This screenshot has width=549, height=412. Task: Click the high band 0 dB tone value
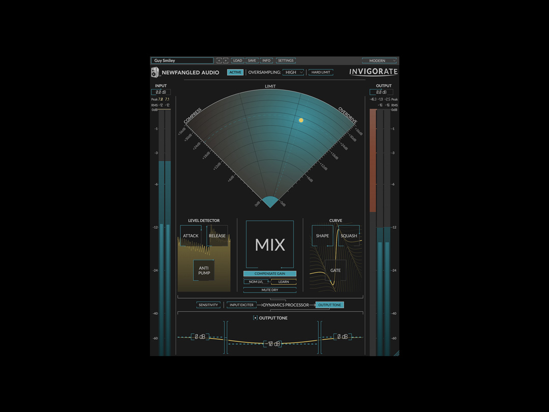point(342,337)
